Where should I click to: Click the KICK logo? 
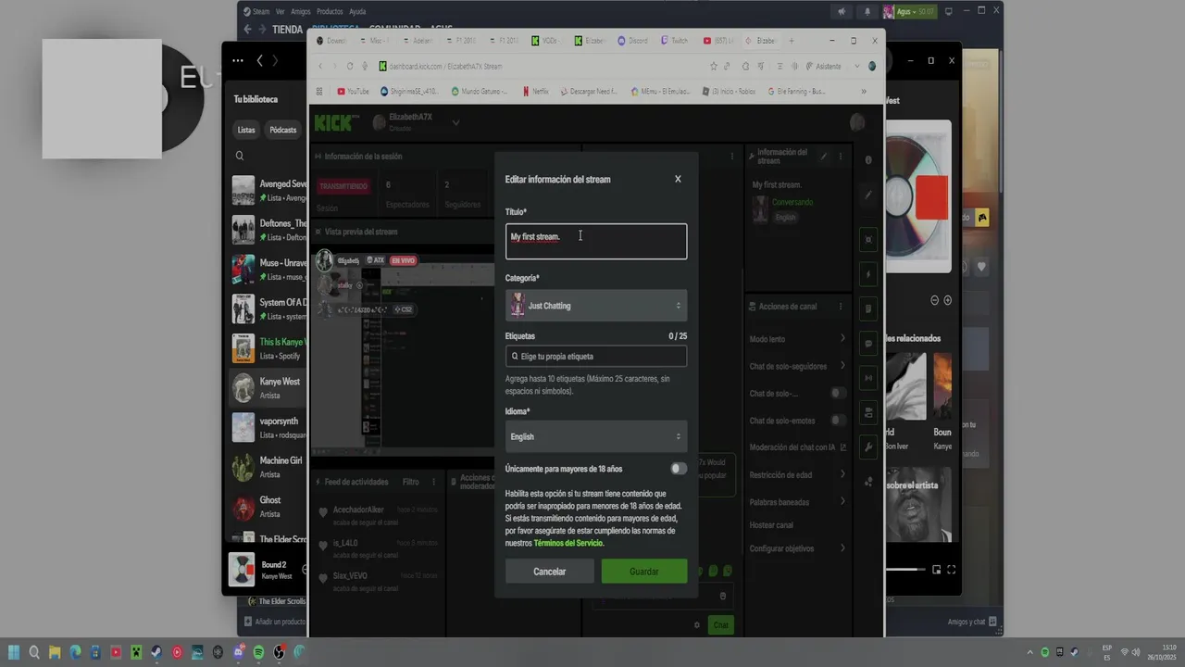(x=335, y=122)
